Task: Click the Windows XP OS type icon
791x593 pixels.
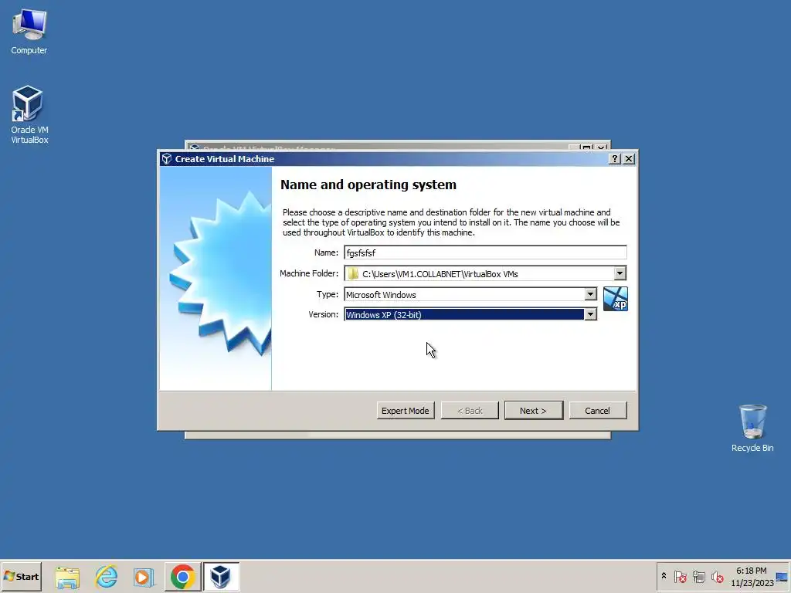Action: (x=616, y=299)
